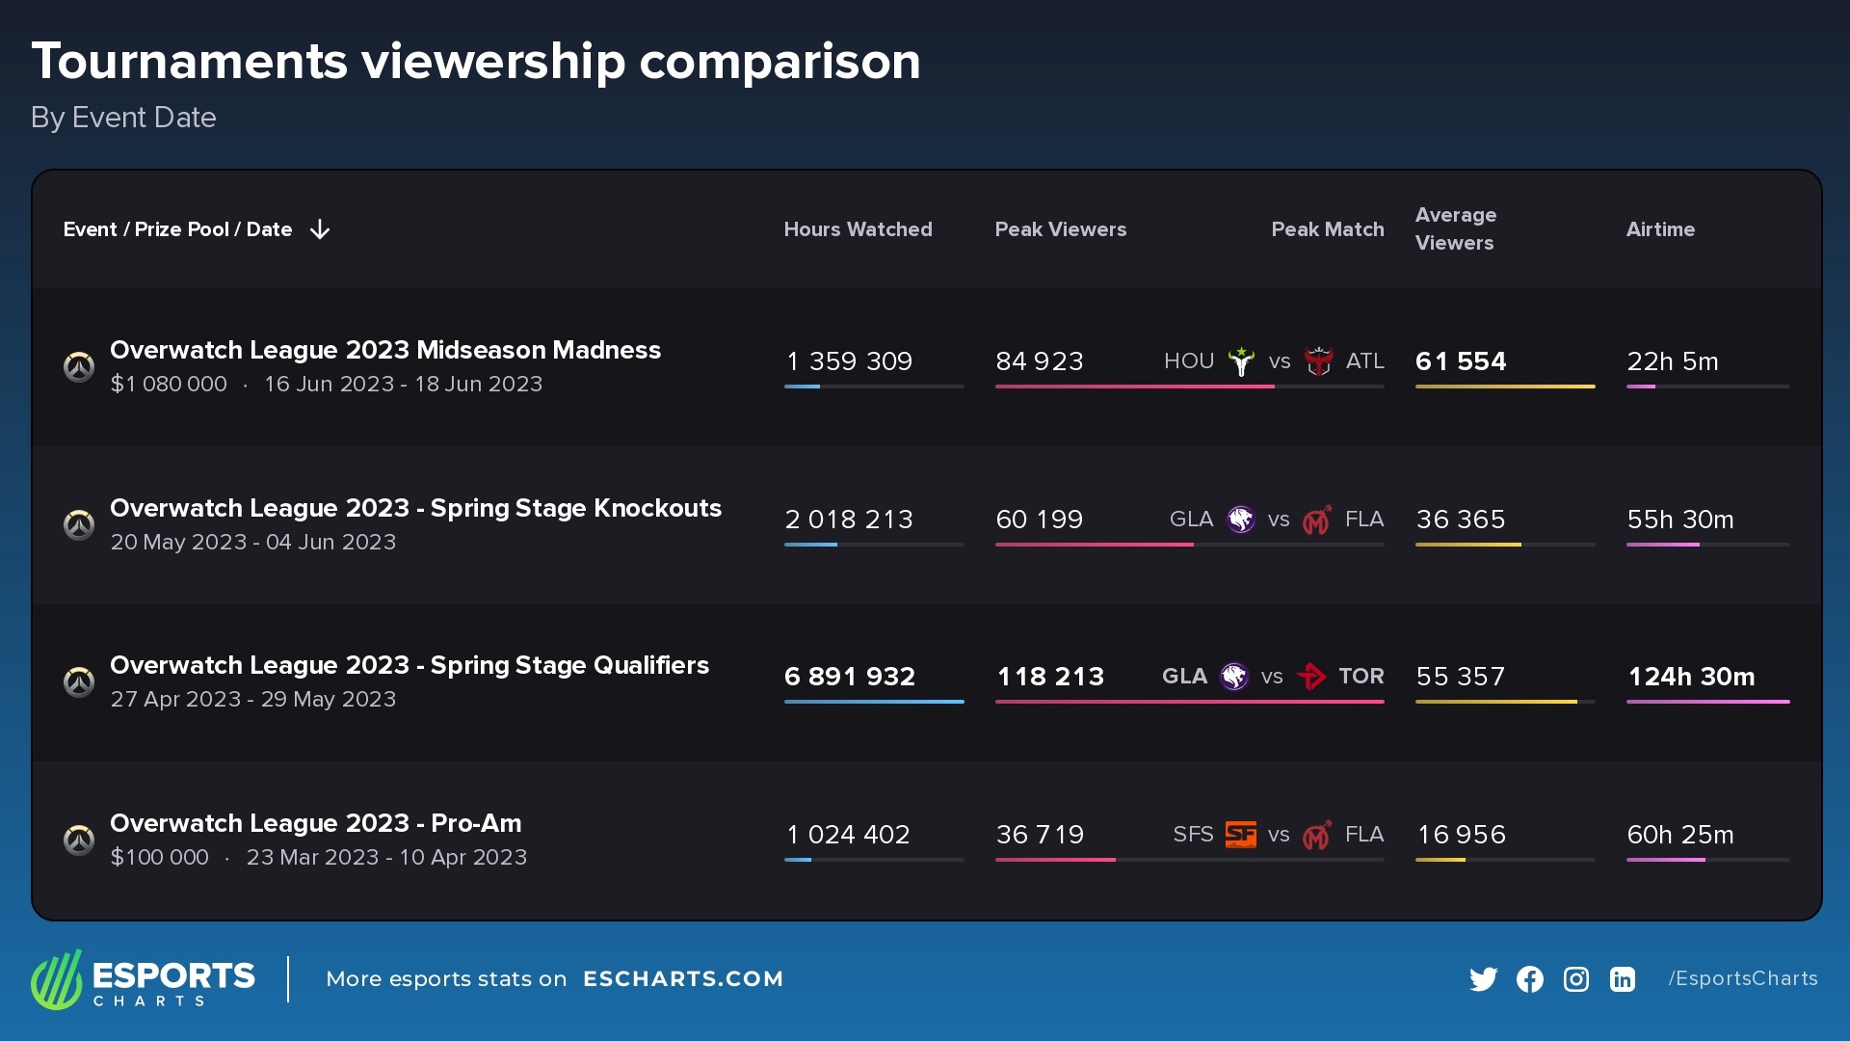Click Overwatch icon beside Spring Stage Qualifiers
Image resolution: width=1850 pixels, height=1041 pixels.
79,681
